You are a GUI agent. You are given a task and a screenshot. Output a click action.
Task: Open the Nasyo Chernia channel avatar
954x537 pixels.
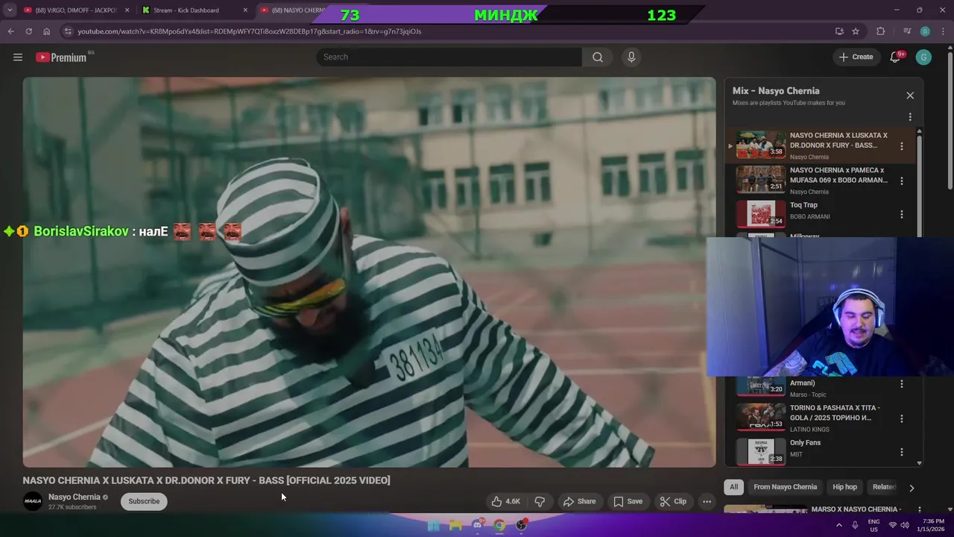33,501
